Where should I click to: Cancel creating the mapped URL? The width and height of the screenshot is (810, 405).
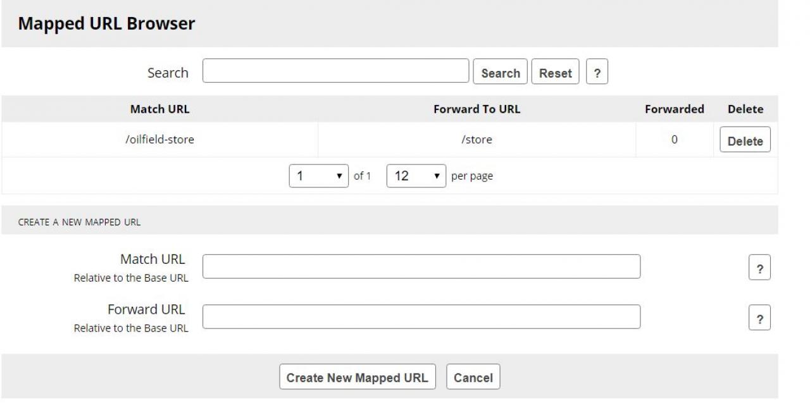pyautogui.click(x=473, y=378)
